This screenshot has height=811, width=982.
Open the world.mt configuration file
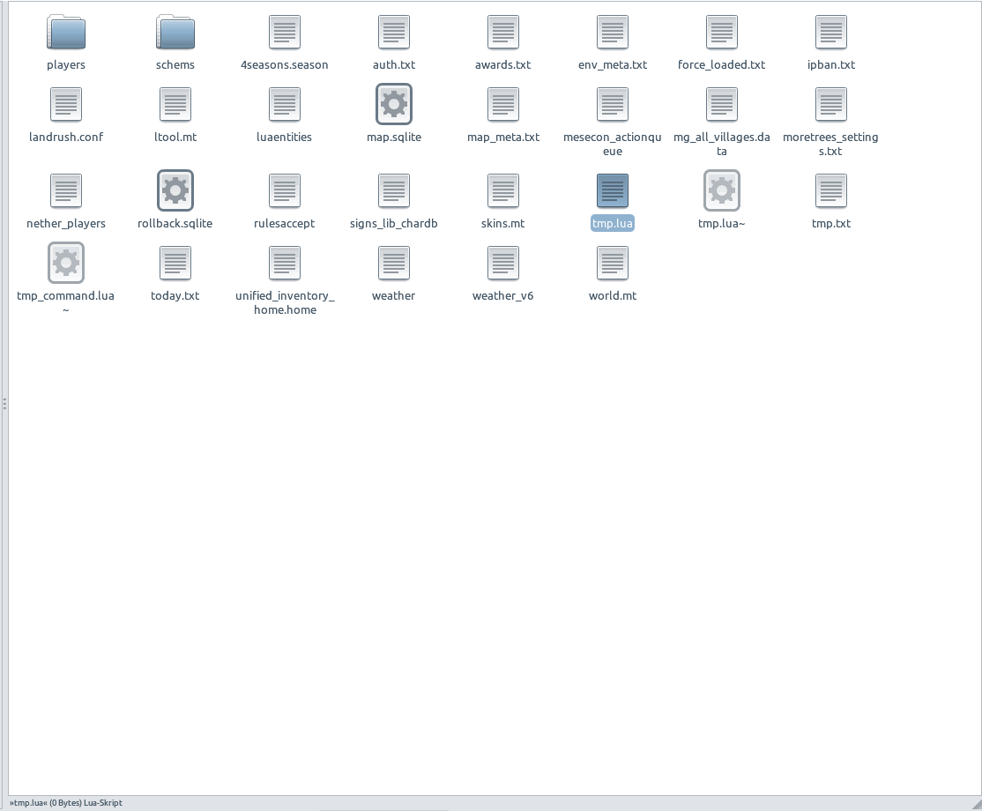click(612, 263)
